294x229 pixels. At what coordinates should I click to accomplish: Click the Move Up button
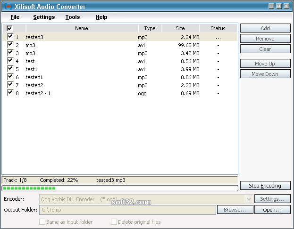(265, 64)
